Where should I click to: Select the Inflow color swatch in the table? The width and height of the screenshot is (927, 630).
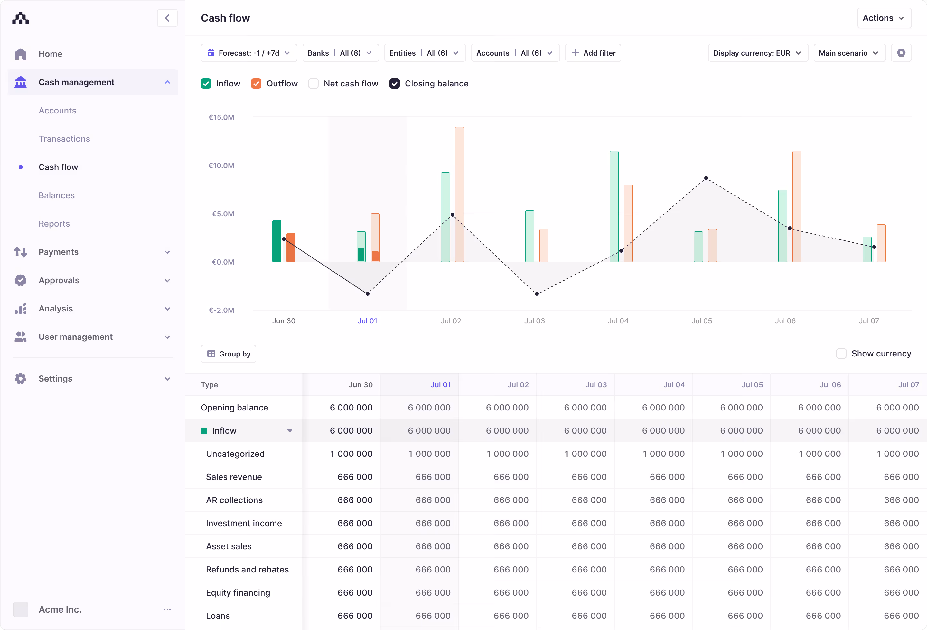pos(205,430)
